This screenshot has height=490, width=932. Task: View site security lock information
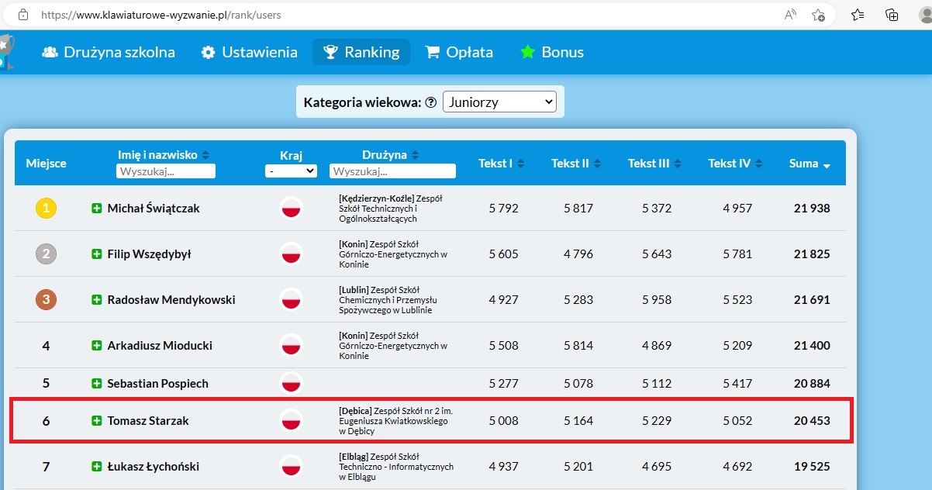tap(22, 14)
